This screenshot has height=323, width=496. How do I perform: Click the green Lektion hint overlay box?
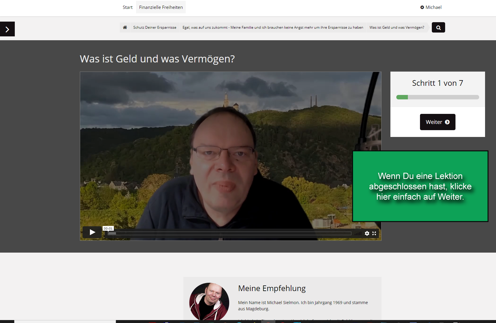tap(420, 186)
